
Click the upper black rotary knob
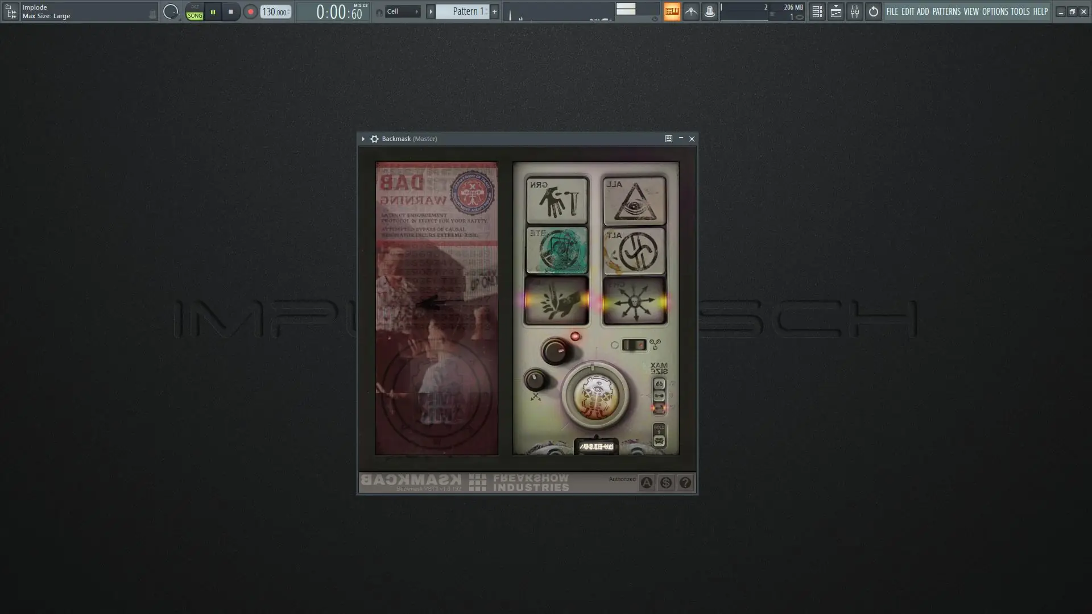555,351
